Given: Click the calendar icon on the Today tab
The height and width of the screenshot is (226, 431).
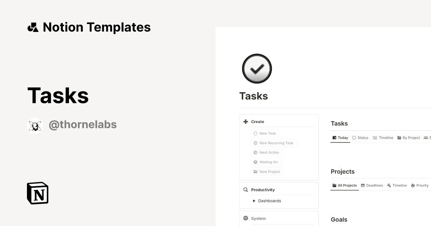Looking at the screenshot, I should point(334,137).
